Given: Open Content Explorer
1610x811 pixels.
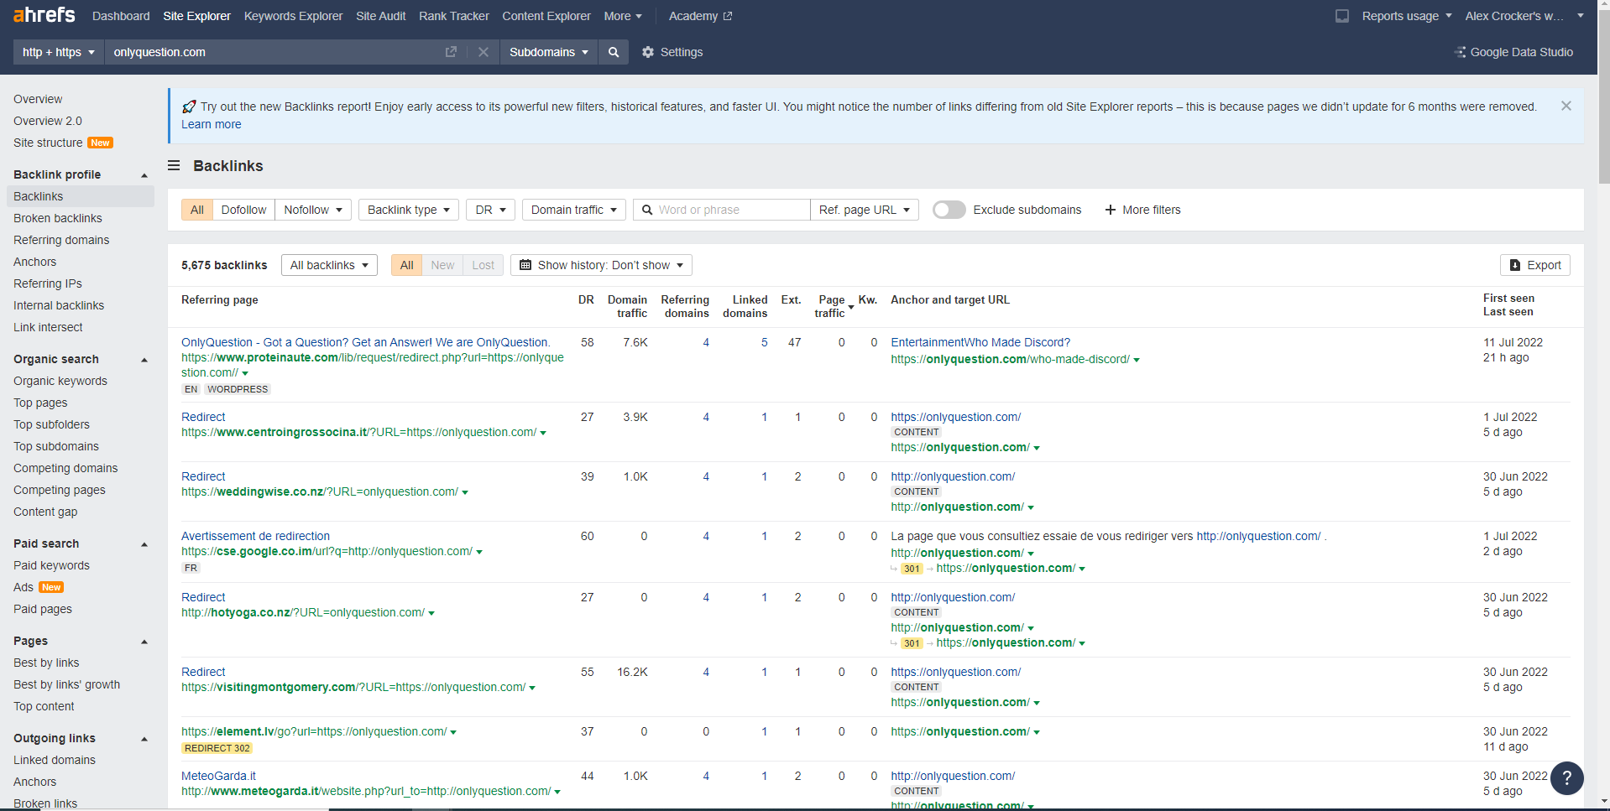Looking at the screenshot, I should pyautogui.click(x=546, y=16).
